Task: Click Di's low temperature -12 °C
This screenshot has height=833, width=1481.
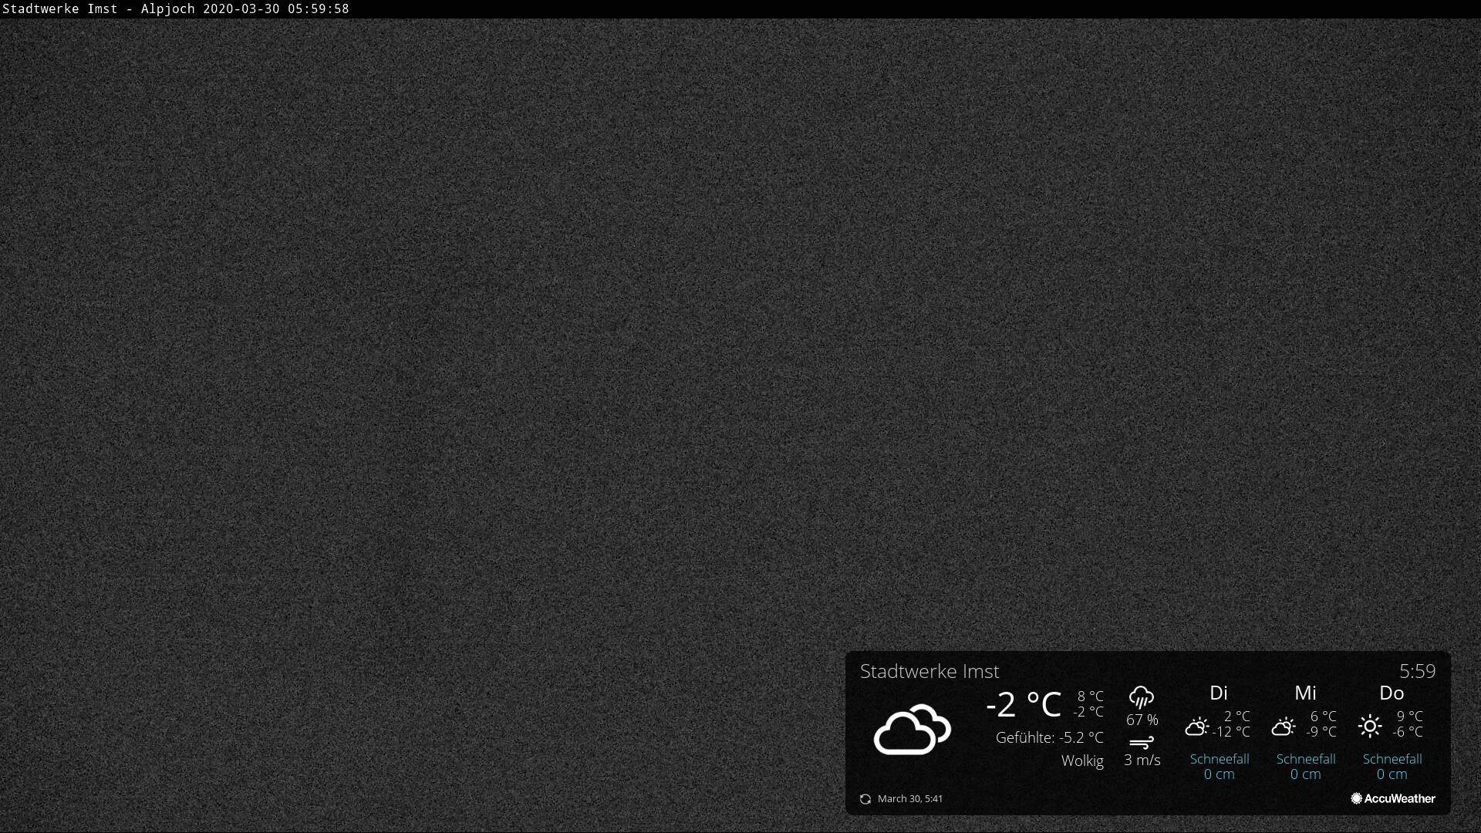Action: pos(1231,732)
